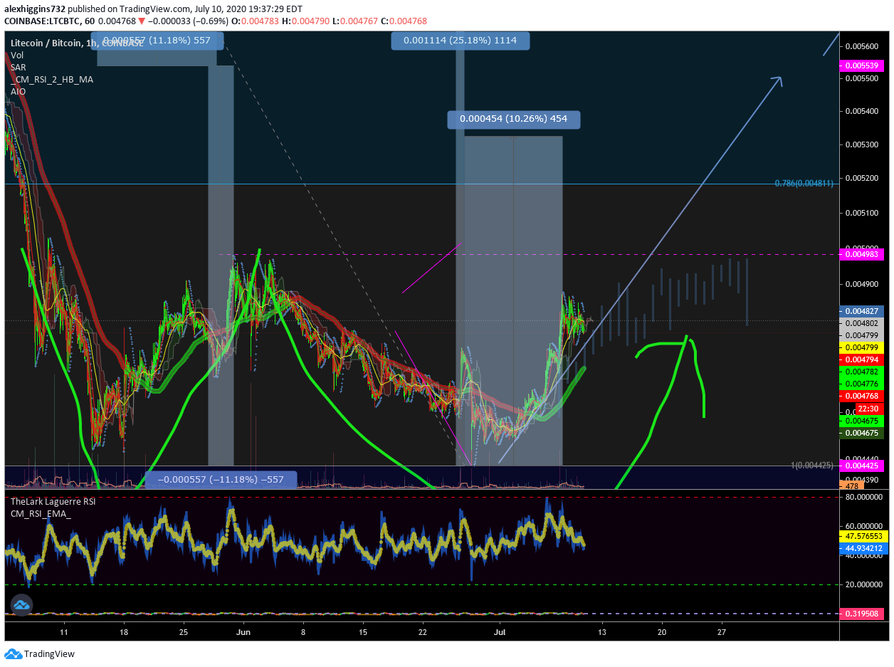The image size is (894, 667).
Task: Select the Vol indicator label
Action: point(17,55)
